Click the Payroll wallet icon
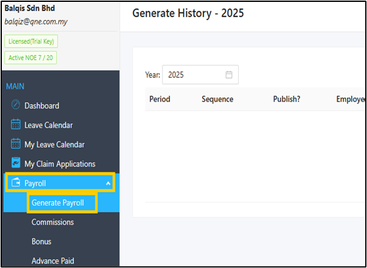Image resolution: width=367 pixels, height=268 pixels. pos(16,183)
